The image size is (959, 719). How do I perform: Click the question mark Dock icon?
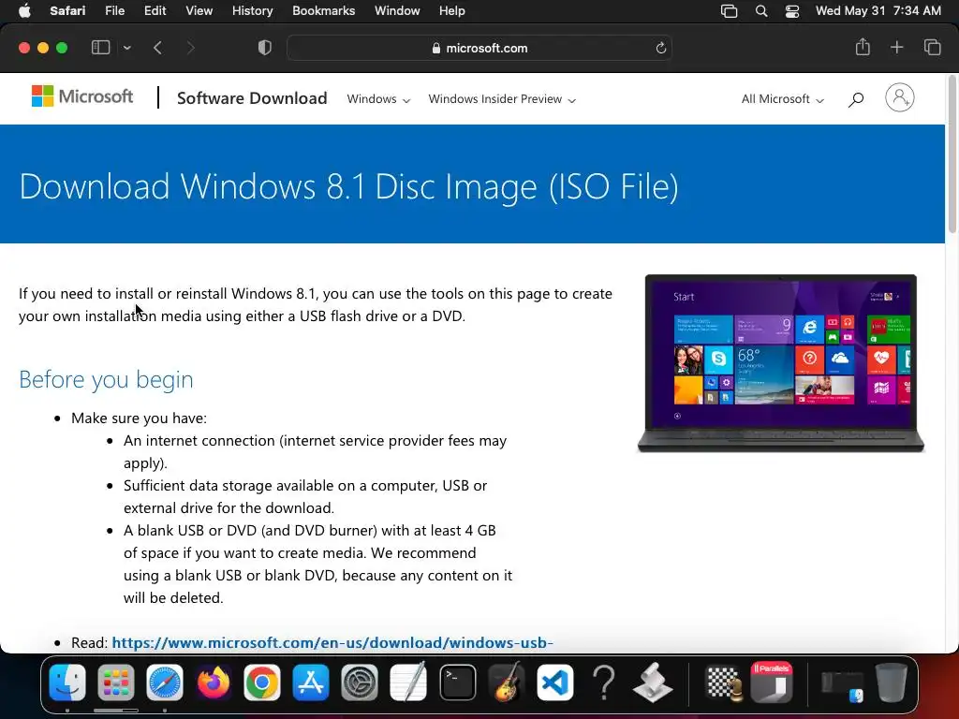coord(604,682)
